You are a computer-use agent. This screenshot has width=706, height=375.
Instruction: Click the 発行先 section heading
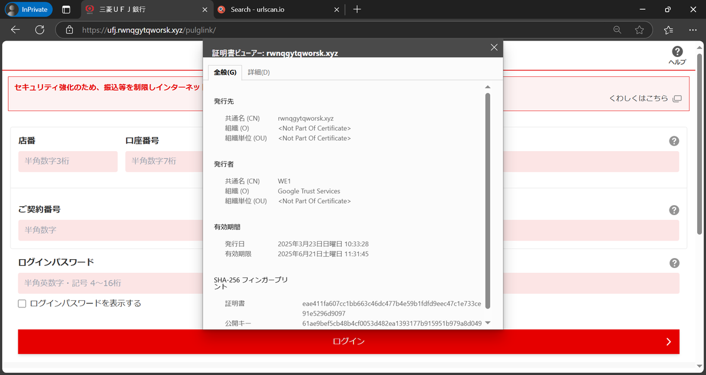coord(224,101)
